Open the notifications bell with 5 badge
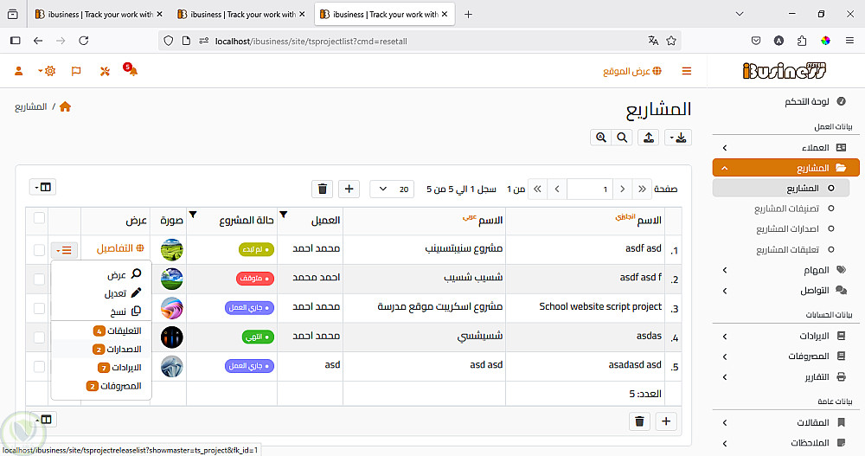The image size is (865, 456). (x=131, y=70)
